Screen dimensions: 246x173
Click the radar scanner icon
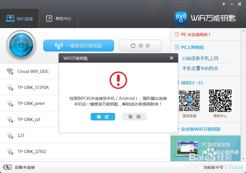pyautogui.click(x=21, y=45)
